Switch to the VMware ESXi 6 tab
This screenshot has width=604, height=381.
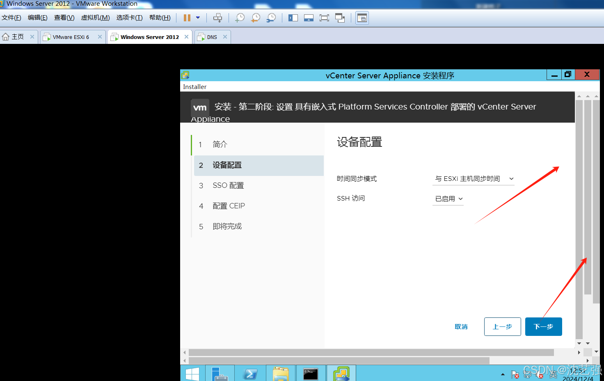click(x=71, y=37)
